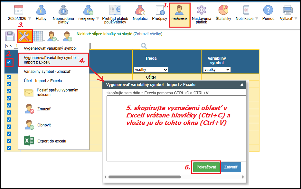Open the Pomoc help icon
This screenshot has height=189, width=301.
pos(268,11)
